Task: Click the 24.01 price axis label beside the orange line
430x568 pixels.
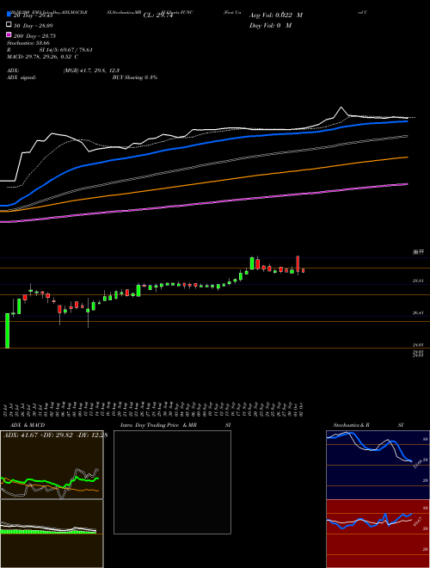Action: coord(418,345)
